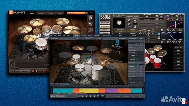Click record in Superior Drummer 3 transport
Image resolution: width=189 pixels, height=106 pixels.
pyautogui.click(x=90, y=96)
